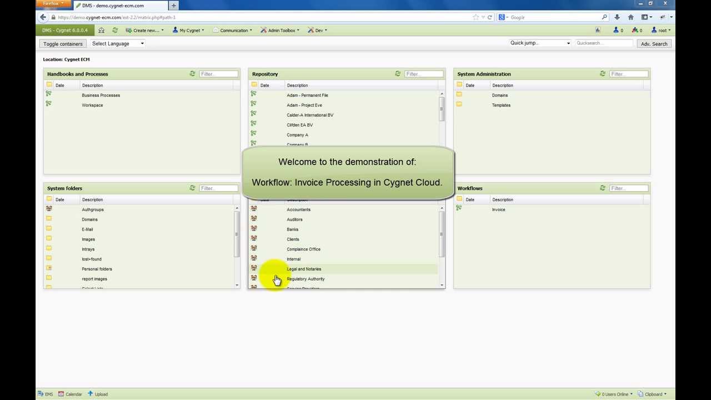
Task: Refresh the Workflows panel
Action: pyautogui.click(x=602, y=188)
